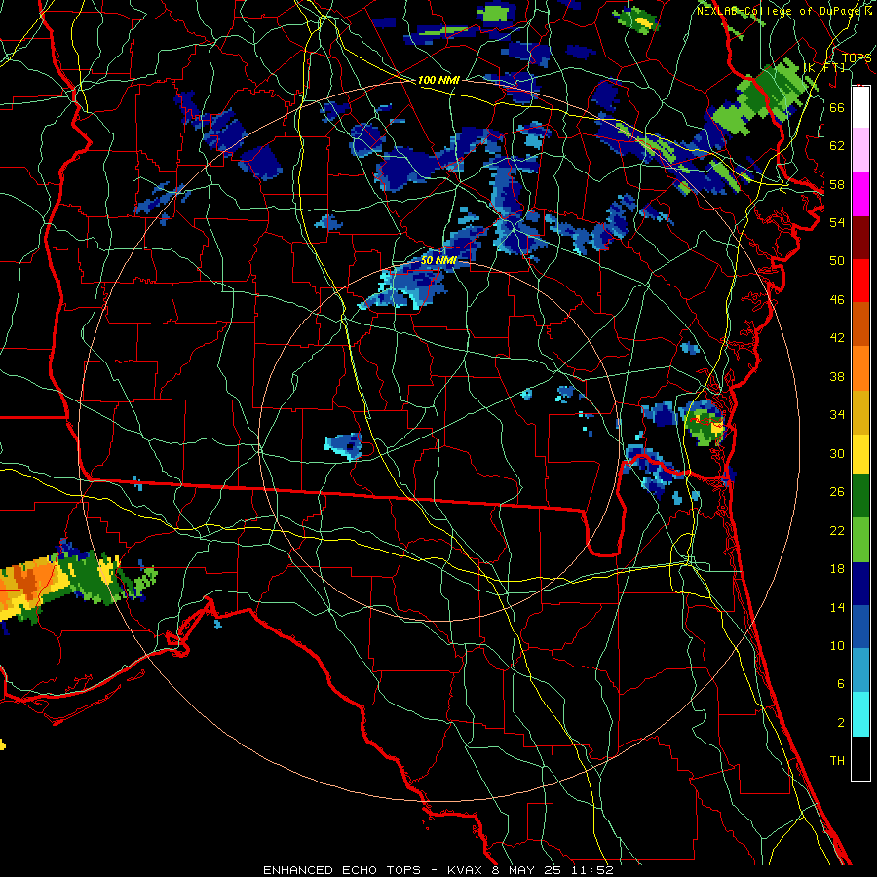Click the "100 NMI" range ring label
This screenshot has height=877, width=877.
(x=438, y=80)
